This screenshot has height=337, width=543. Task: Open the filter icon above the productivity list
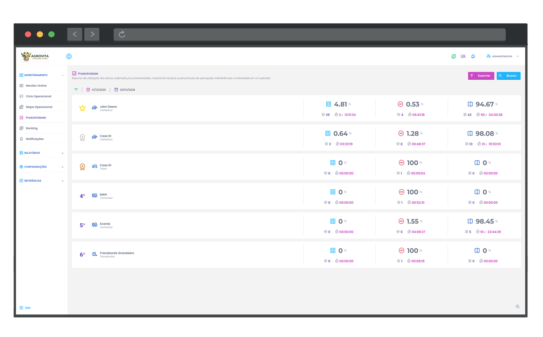[x=76, y=89]
